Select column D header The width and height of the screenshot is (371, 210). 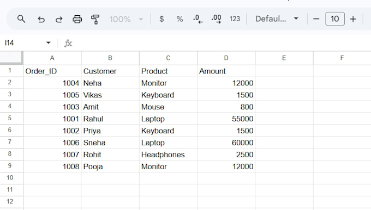[226, 58]
